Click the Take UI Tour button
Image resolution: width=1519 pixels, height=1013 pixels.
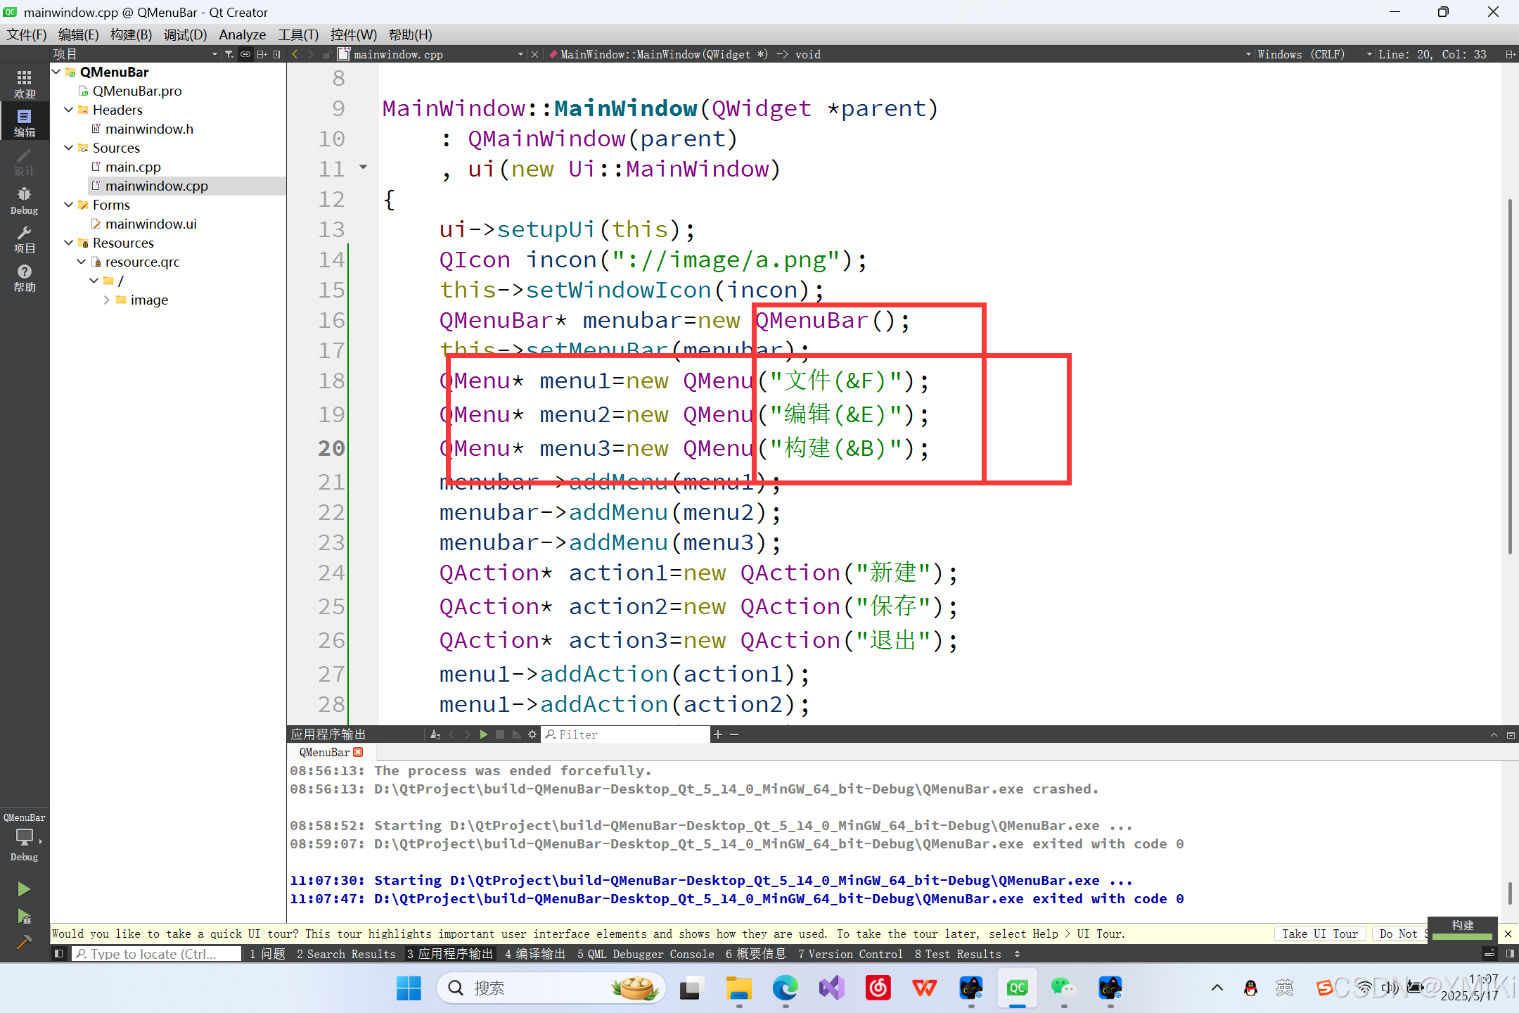[x=1319, y=934]
